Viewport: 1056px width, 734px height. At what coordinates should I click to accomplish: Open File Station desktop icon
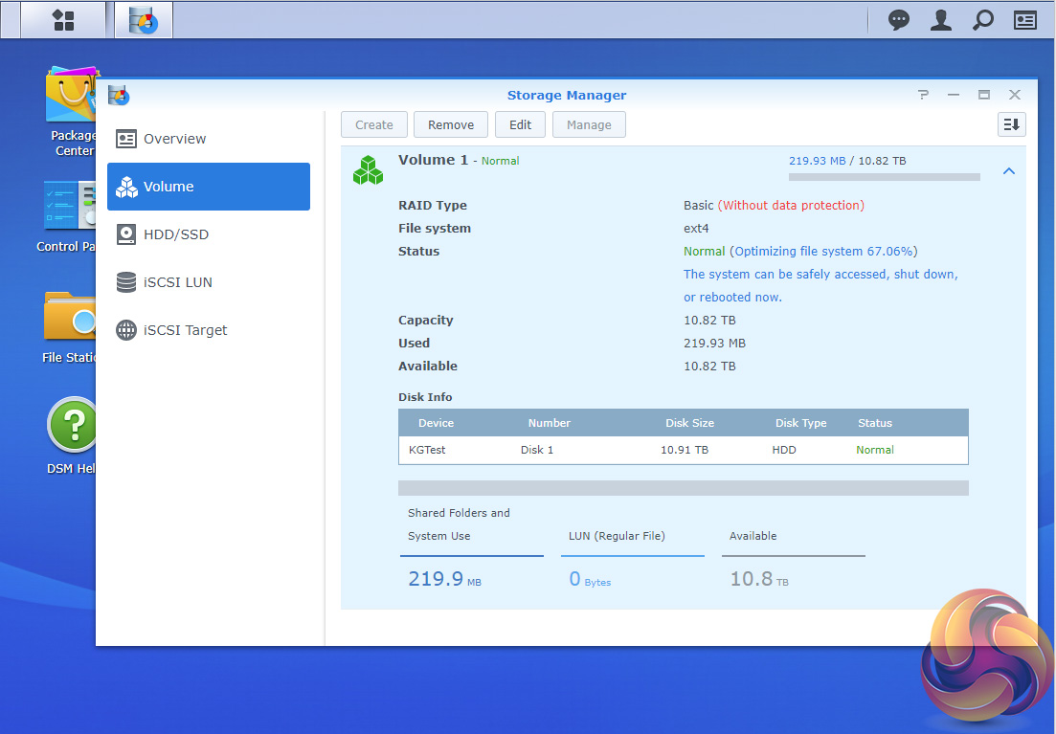click(70, 325)
